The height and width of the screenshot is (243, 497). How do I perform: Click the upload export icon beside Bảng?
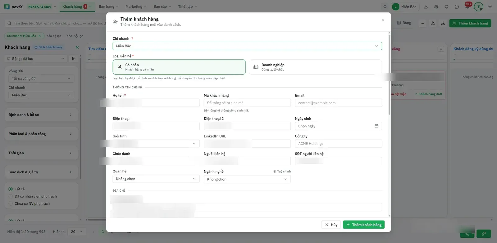pyautogui.click(x=433, y=23)
